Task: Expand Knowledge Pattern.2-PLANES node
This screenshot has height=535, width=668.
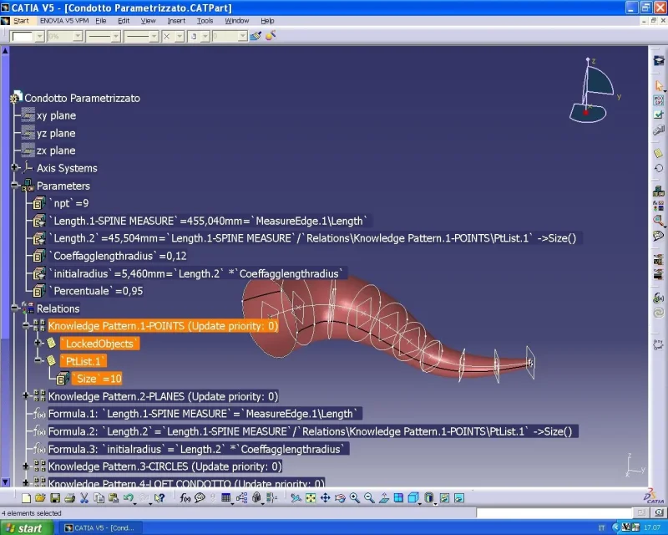Action: (x=26, y=395)
